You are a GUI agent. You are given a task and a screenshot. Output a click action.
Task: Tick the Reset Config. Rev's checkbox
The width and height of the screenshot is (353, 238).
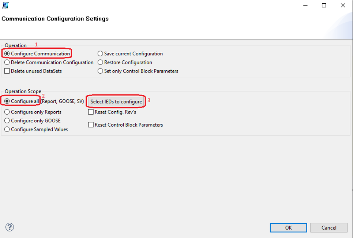tap(91, 112)
